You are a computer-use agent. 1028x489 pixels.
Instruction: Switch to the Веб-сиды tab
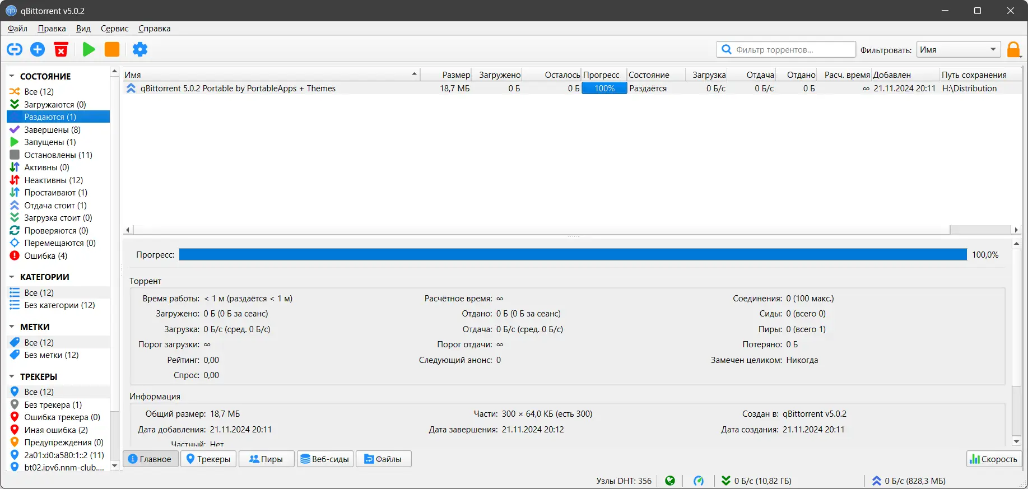(x=325, y=459)
